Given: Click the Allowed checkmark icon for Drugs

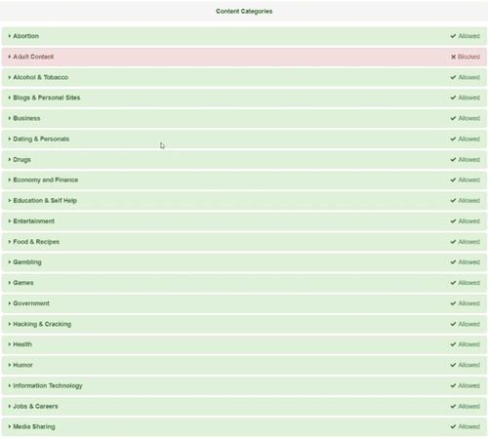Looking at the screenshot, I should click(x=453, y=160).
